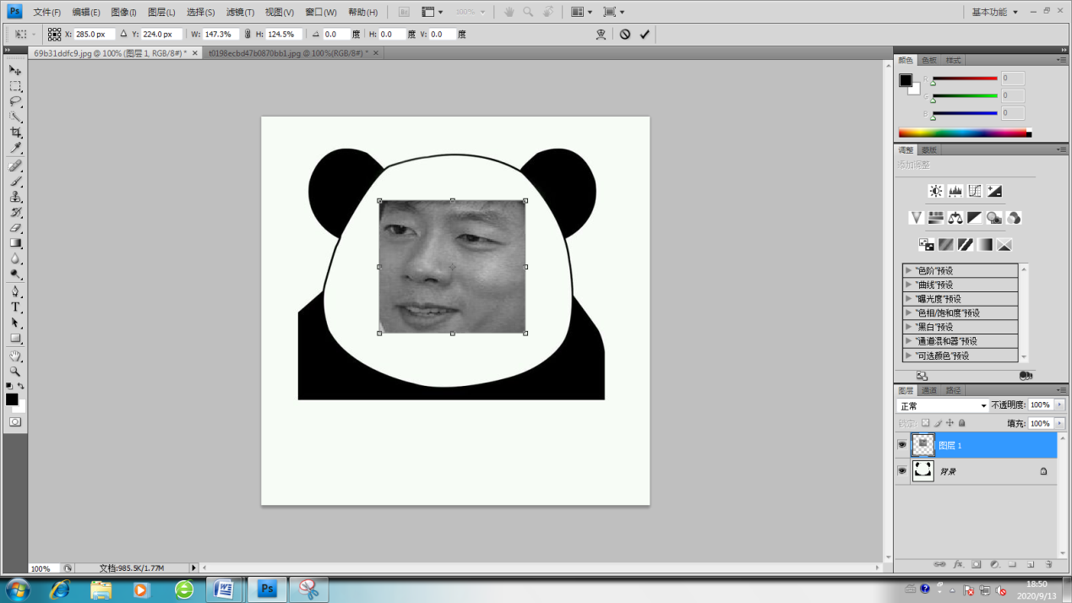Click the foreground color swatch in toolbox
The image size is (1072, 603).
pyautogui.click(x=12, y=399)
